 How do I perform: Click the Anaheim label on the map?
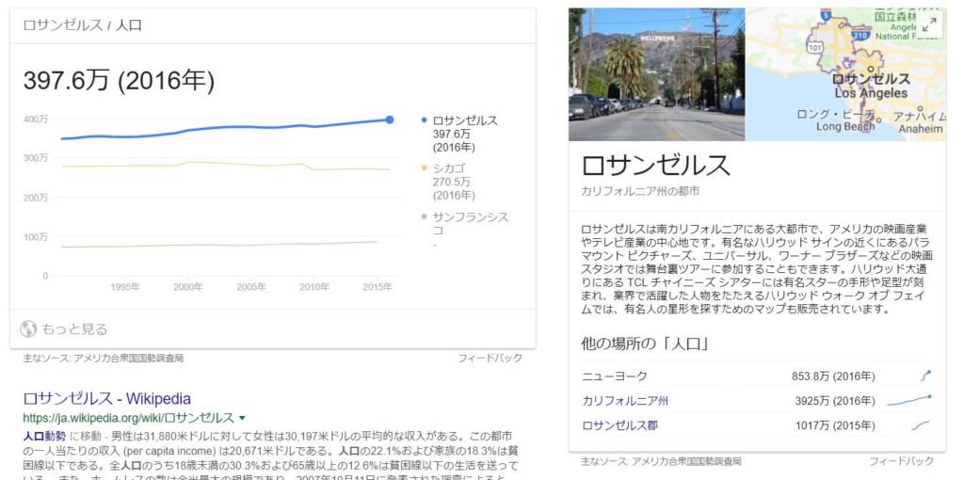coord(921,129)
